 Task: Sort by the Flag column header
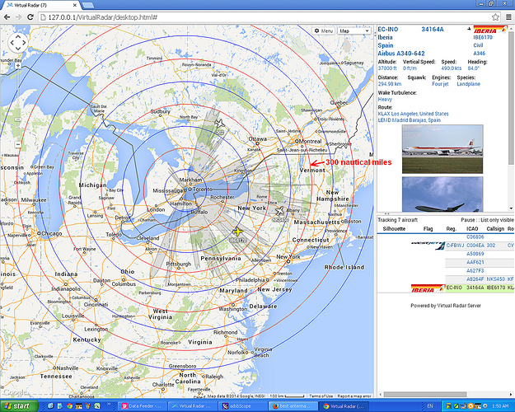click(x=428, y=229)
